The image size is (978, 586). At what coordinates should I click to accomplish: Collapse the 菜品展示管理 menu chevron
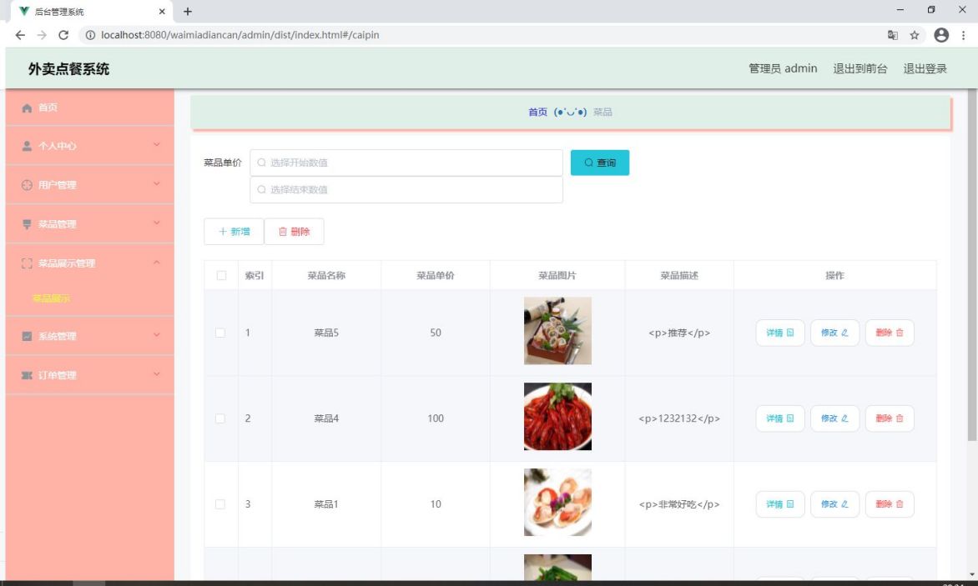pos(157,263)
